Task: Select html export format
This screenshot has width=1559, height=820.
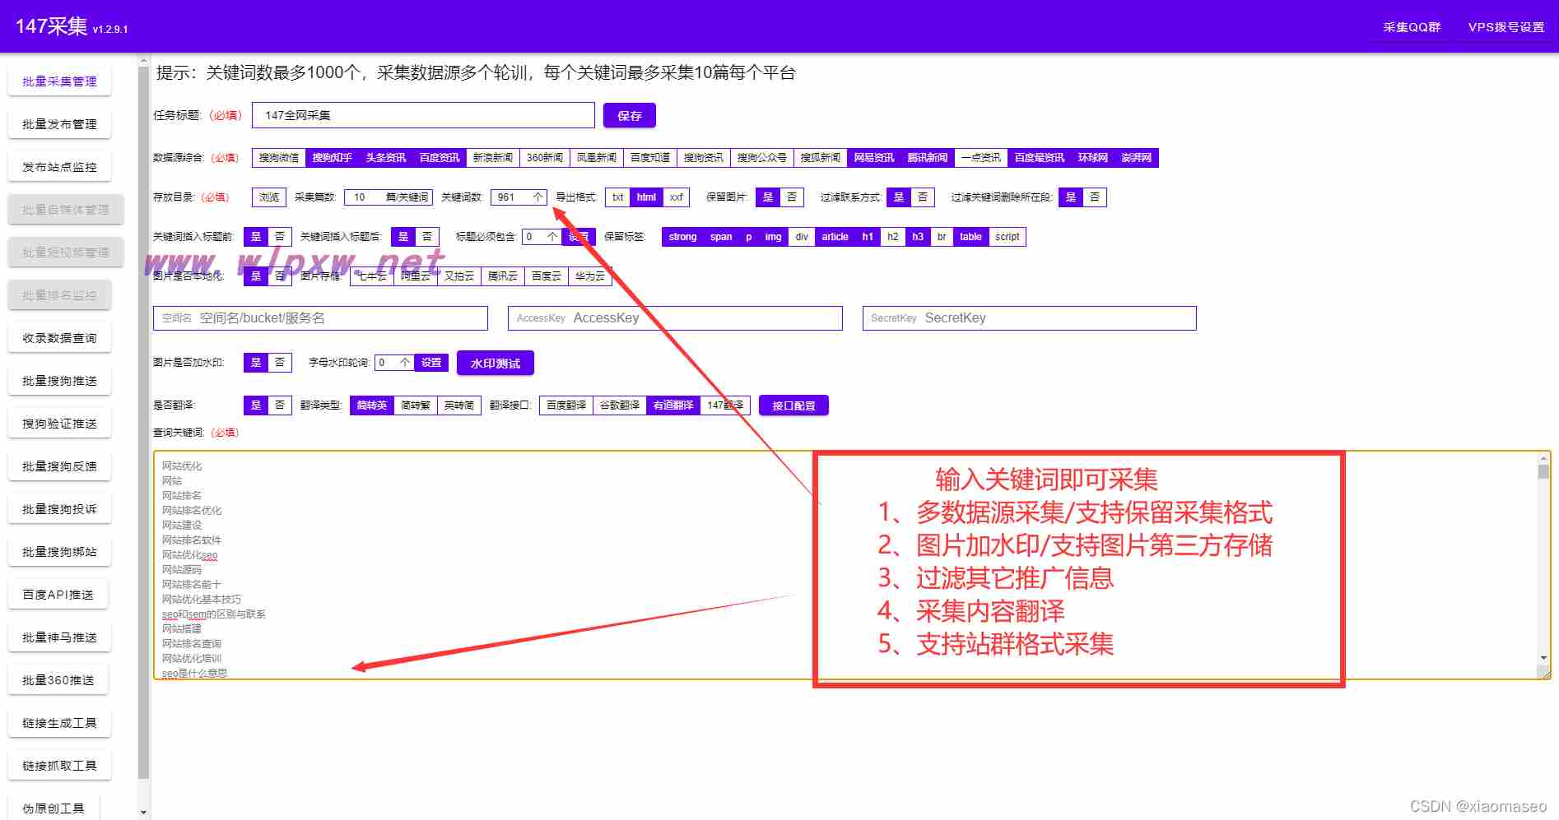Action: pyautogui.click(x=647, y=197)
